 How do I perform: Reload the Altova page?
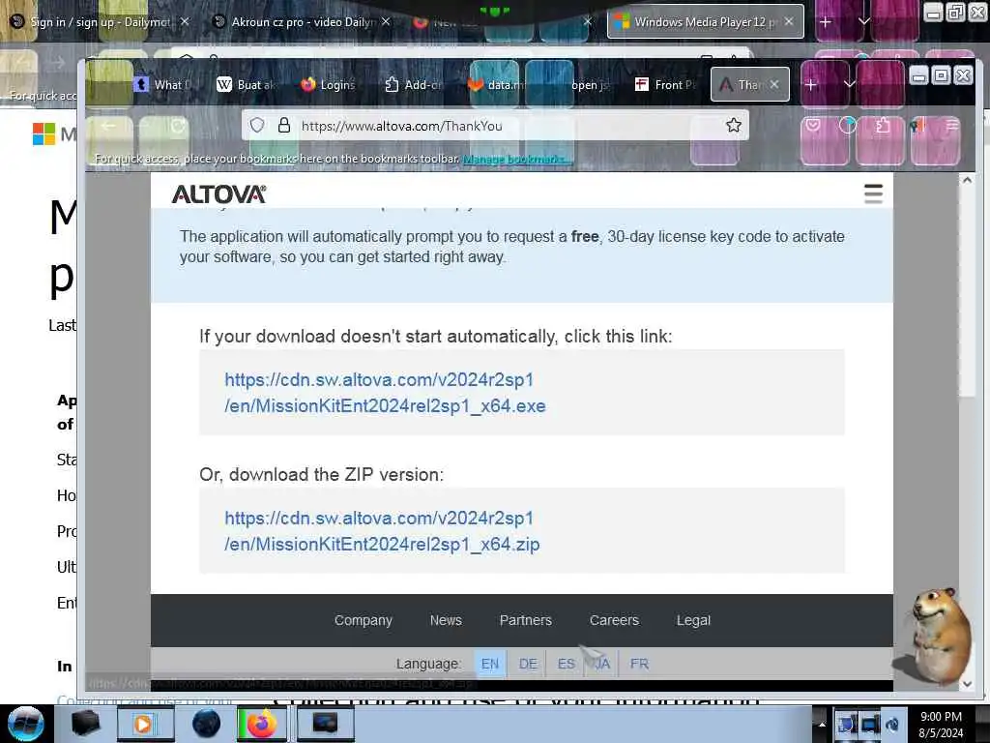[x=178, y=126]
